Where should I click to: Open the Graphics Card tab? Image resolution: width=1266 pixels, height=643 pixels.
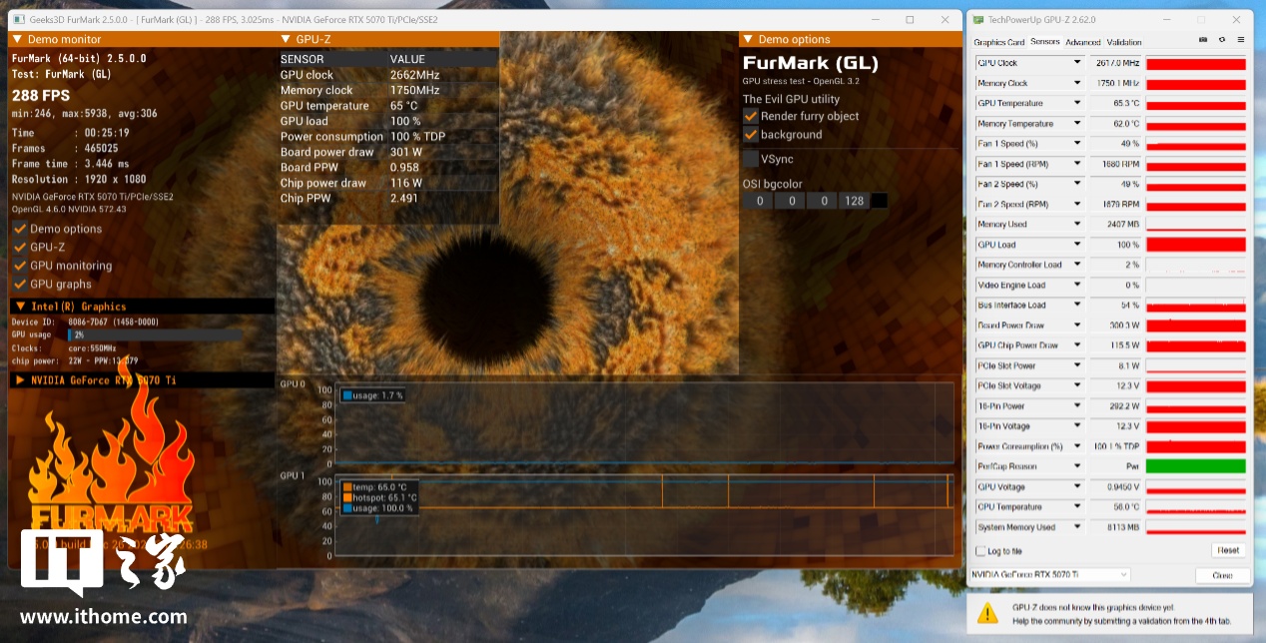point(998,42)
